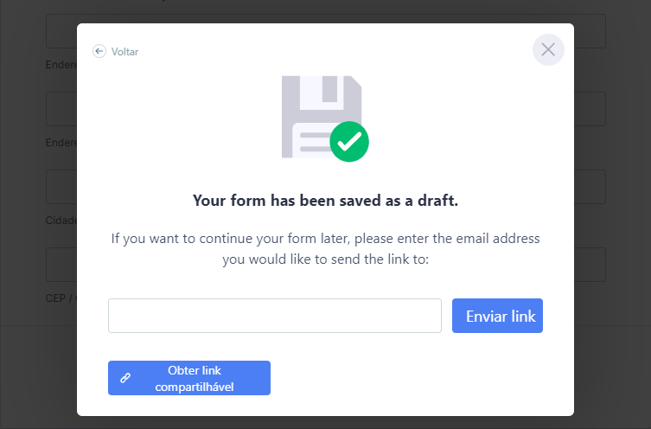Image resolution: width=651 pixels, height=429 pixels.
Task: Click the dimmed field right of CEP row
Action: click(590, 265)
